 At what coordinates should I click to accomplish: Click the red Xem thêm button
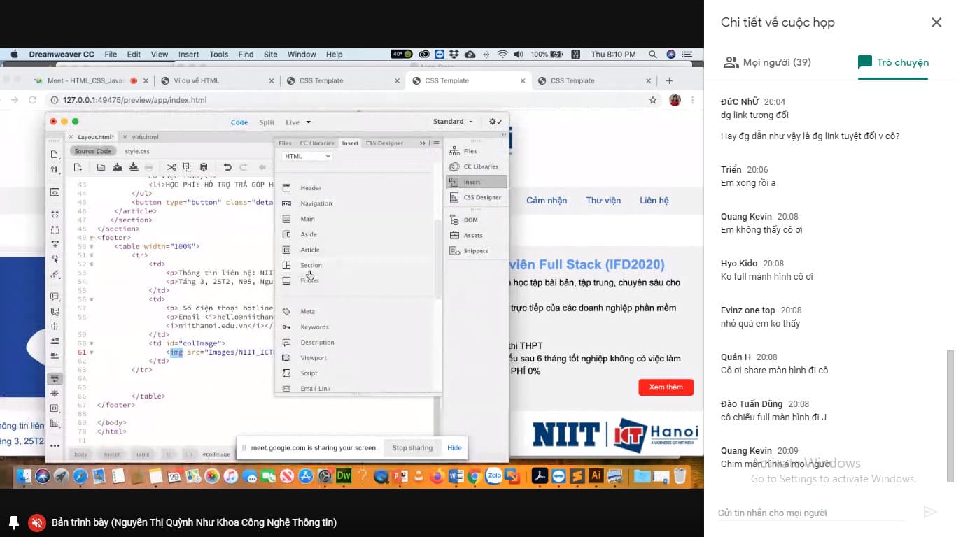click(666, 387)
